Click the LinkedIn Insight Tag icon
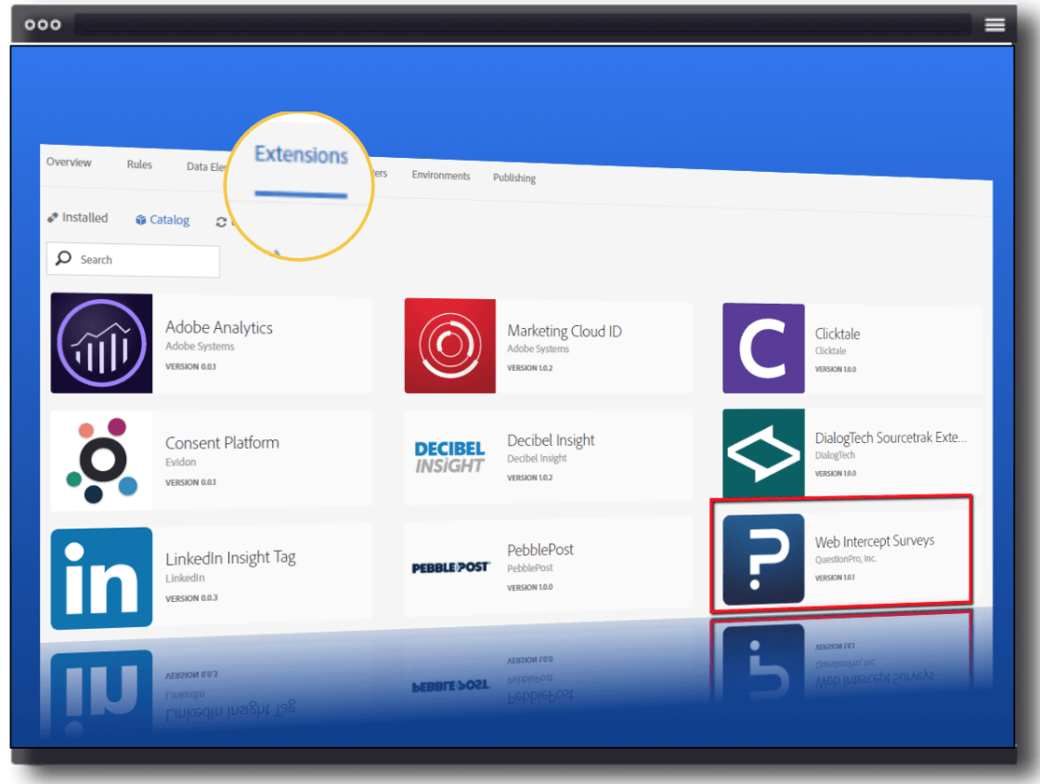Image resolution: width=1040 pixels, height=784 pixels. pos(101,579)
